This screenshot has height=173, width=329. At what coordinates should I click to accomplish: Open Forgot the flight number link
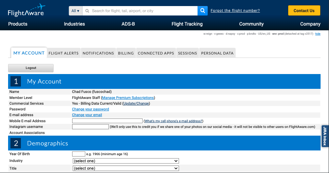235,10
